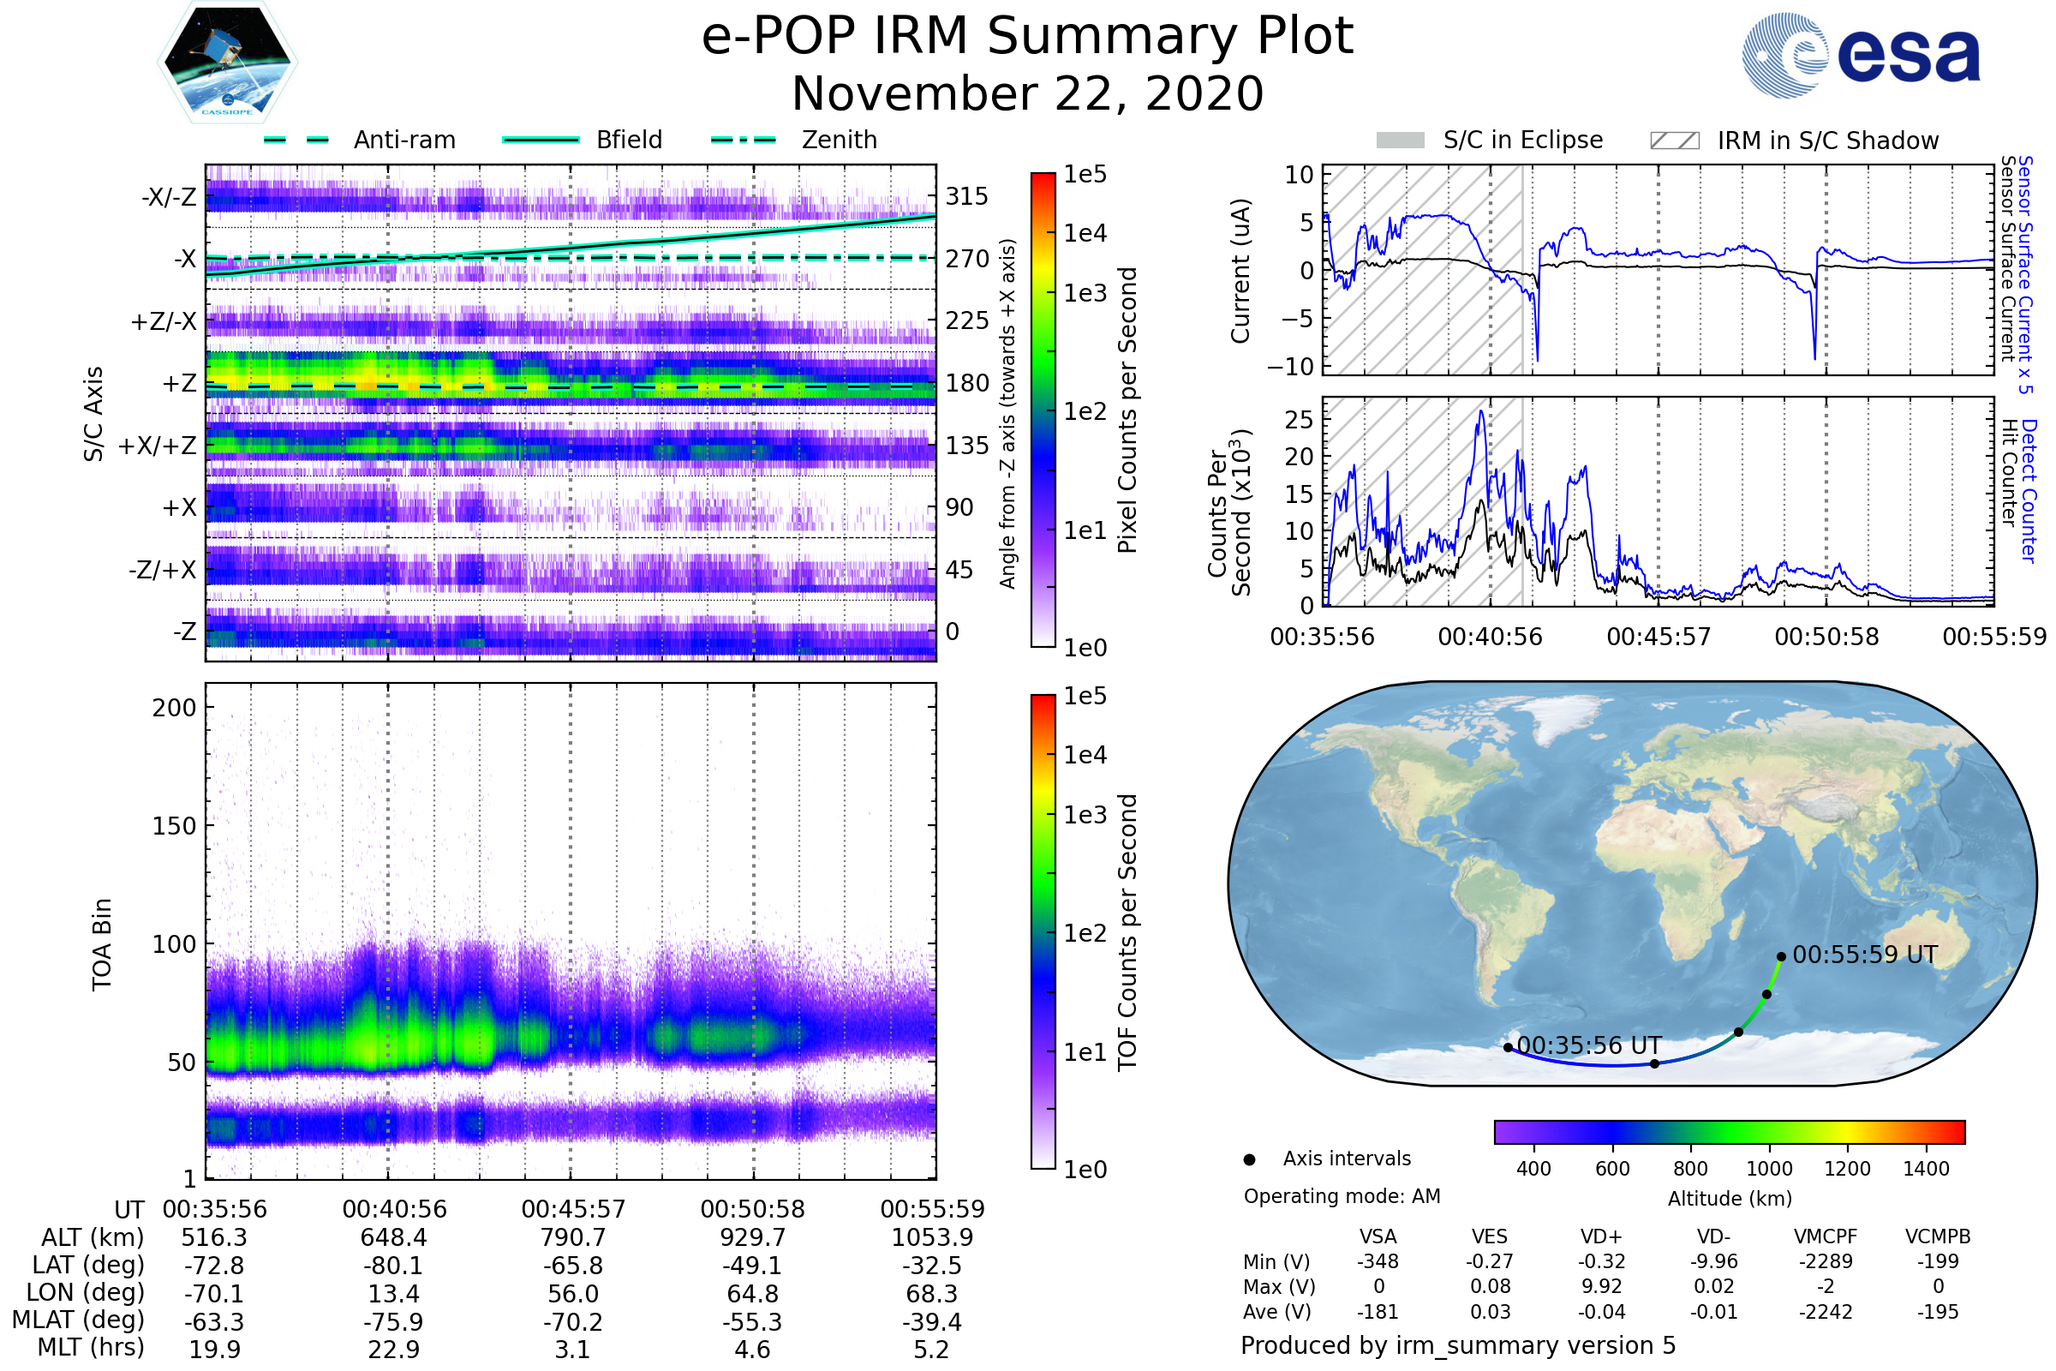2056x1371 pixels.
Task: Click the ESA logo
Action: (1860, 54)
